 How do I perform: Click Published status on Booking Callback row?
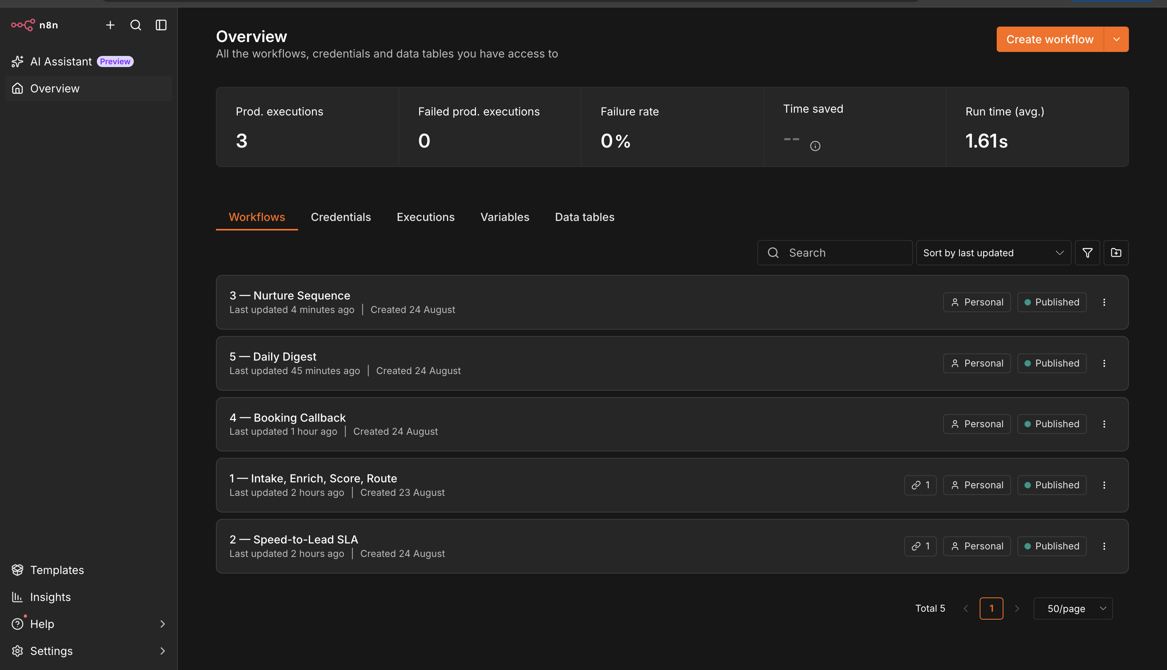pyautogui.click(x=1052, y=424)
